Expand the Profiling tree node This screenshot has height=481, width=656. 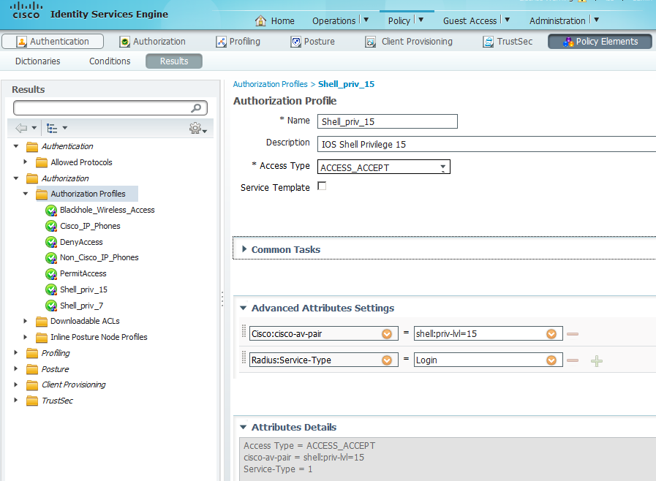coord(16,352)
